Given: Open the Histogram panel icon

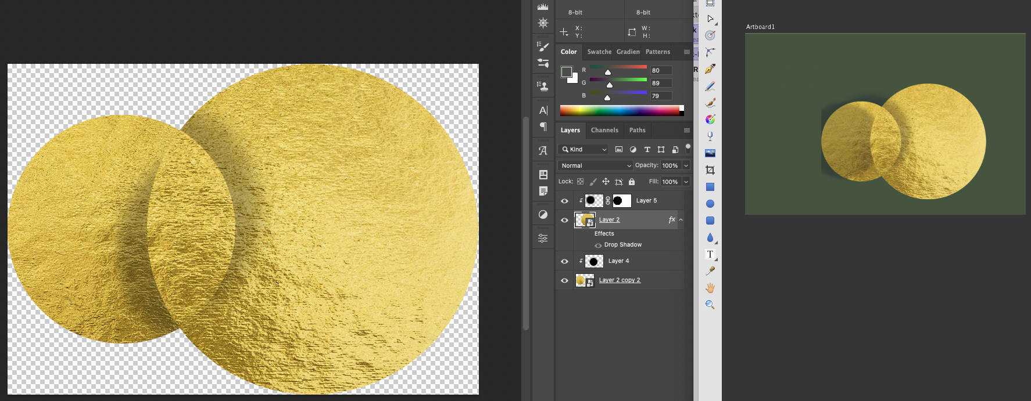Looking at the screenshot, I should pyautogui.click(x=543, y=6).
